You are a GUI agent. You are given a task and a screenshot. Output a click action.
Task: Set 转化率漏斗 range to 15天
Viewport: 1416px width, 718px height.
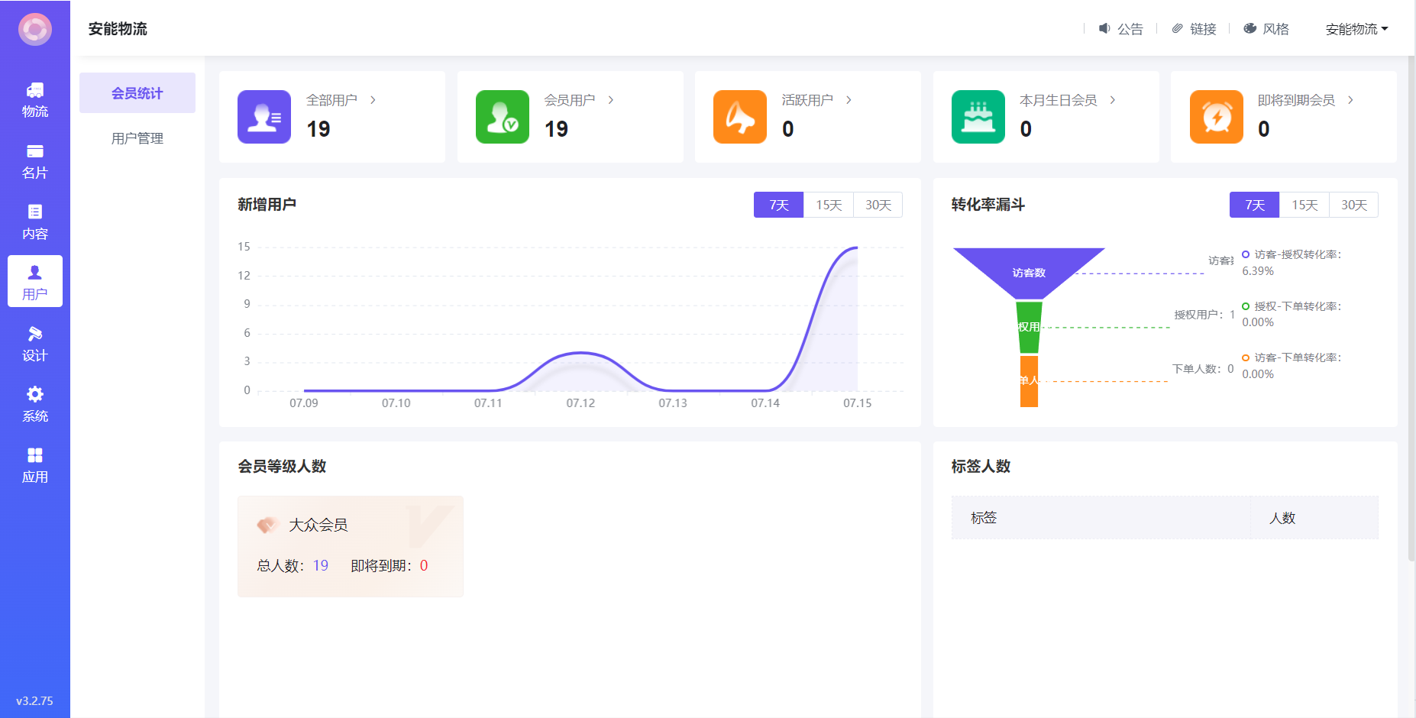1304,205
